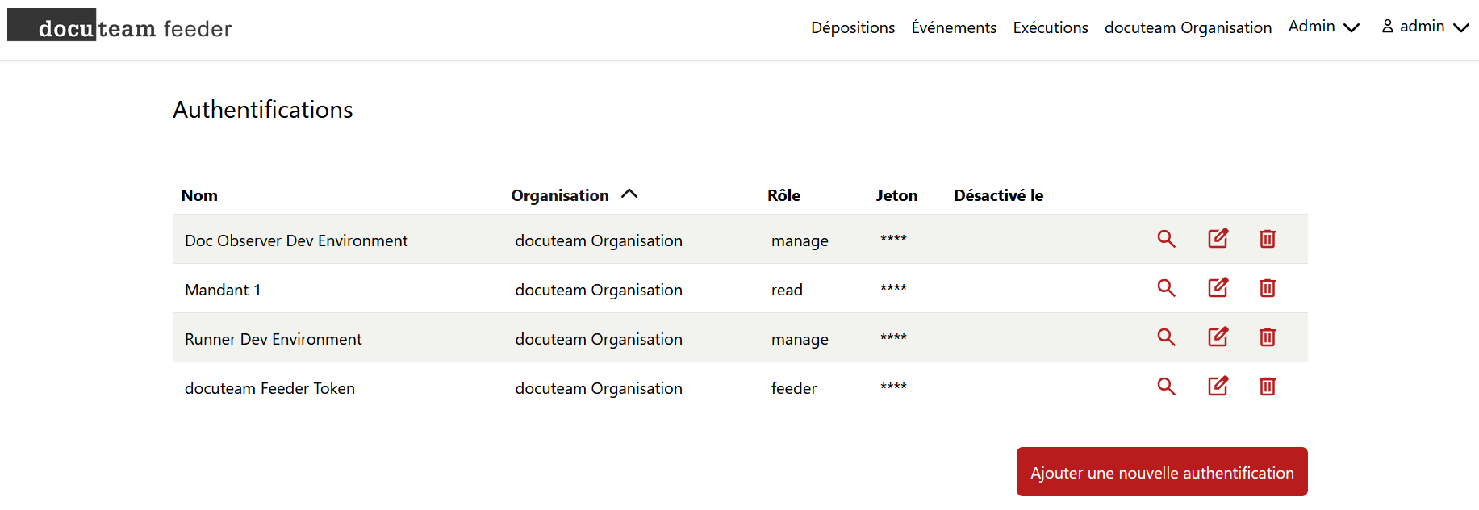Delete the Runner Dev Environment authentication

coord(1267,337)
